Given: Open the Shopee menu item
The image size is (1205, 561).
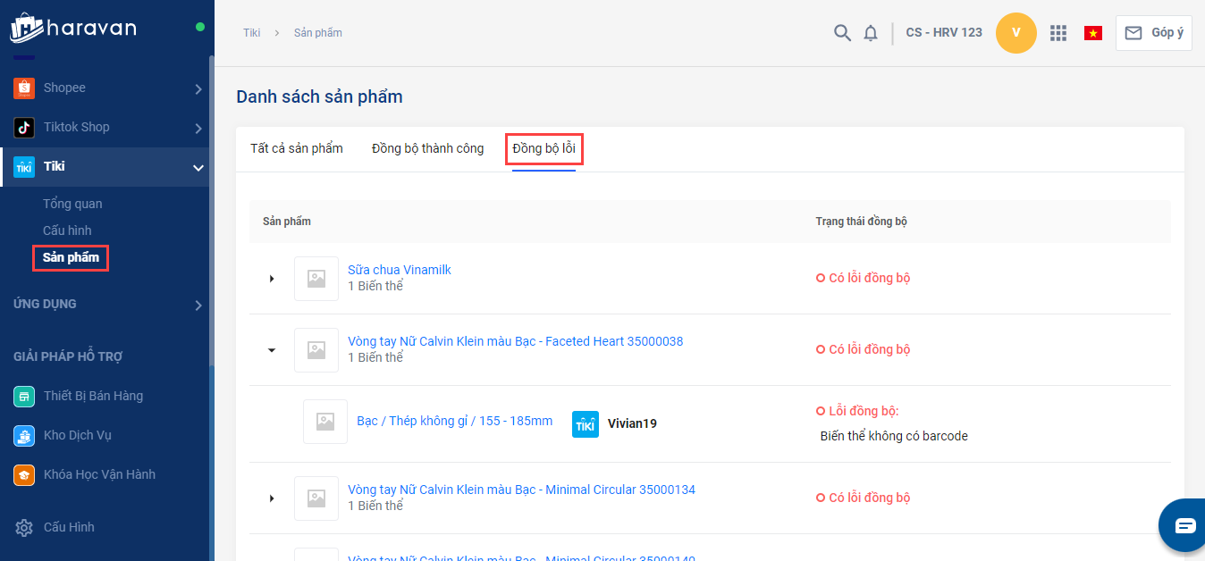Looking at the screenshot, I should (x=107, y=88).
